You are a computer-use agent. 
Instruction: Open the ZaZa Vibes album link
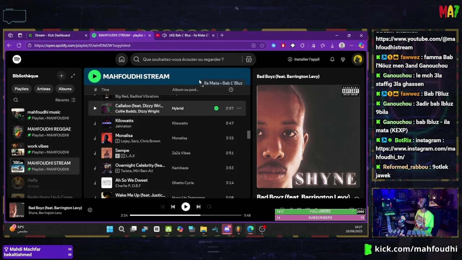(x=181, y=153)
